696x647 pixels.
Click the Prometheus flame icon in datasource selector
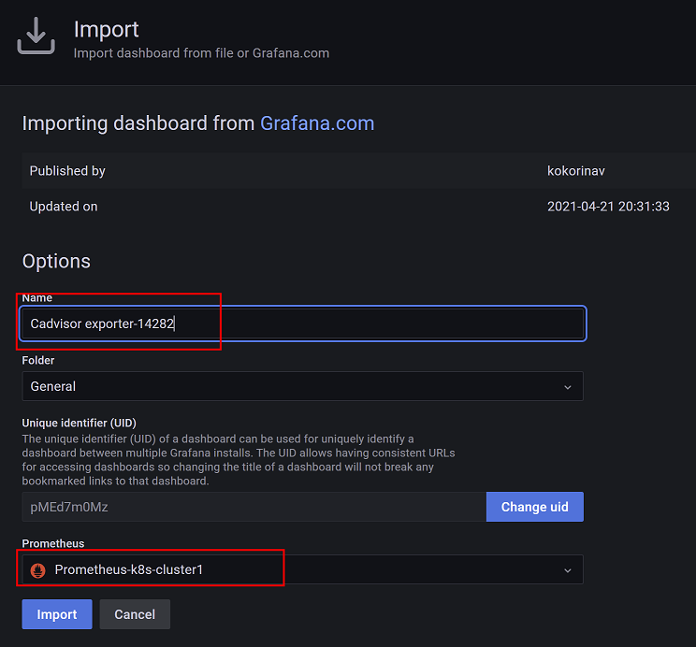coord(38,569)
